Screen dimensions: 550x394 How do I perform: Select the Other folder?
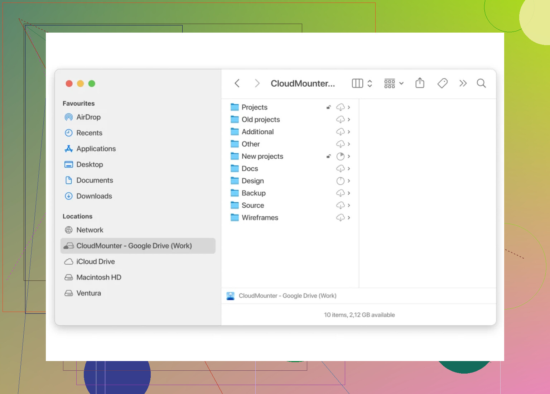[x=290, y=144]
